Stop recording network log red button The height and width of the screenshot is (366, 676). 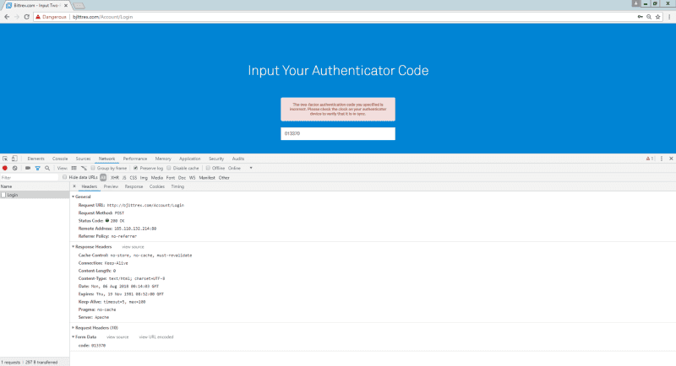(x=5, y=168)
